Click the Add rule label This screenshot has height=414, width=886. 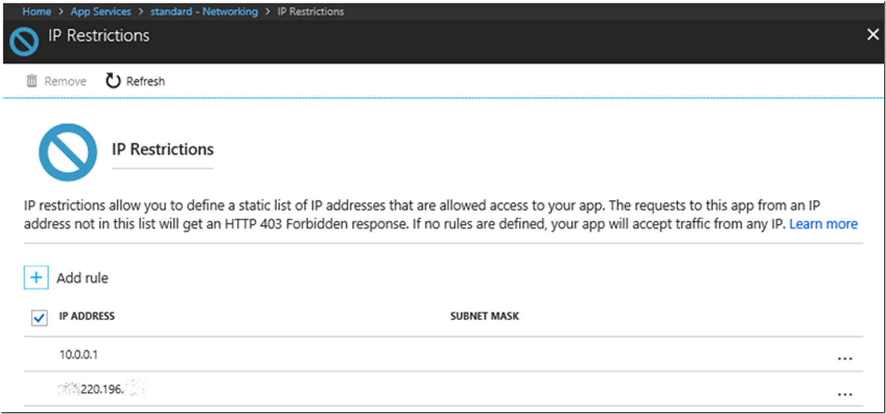coord(82,278)
